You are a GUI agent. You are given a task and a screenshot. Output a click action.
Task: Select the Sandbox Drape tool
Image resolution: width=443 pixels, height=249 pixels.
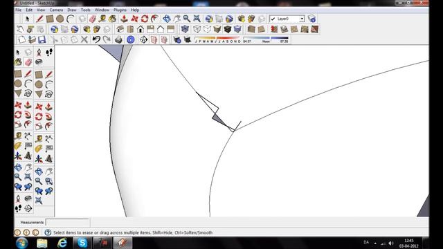click(294, 29)
